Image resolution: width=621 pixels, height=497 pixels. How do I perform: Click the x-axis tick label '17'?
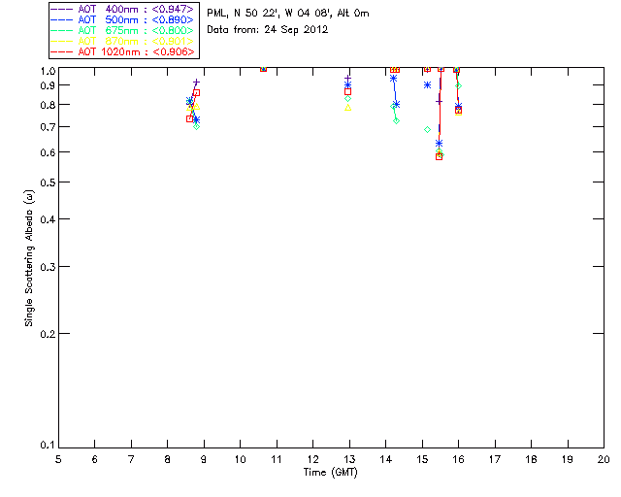(x=495, y=459)
